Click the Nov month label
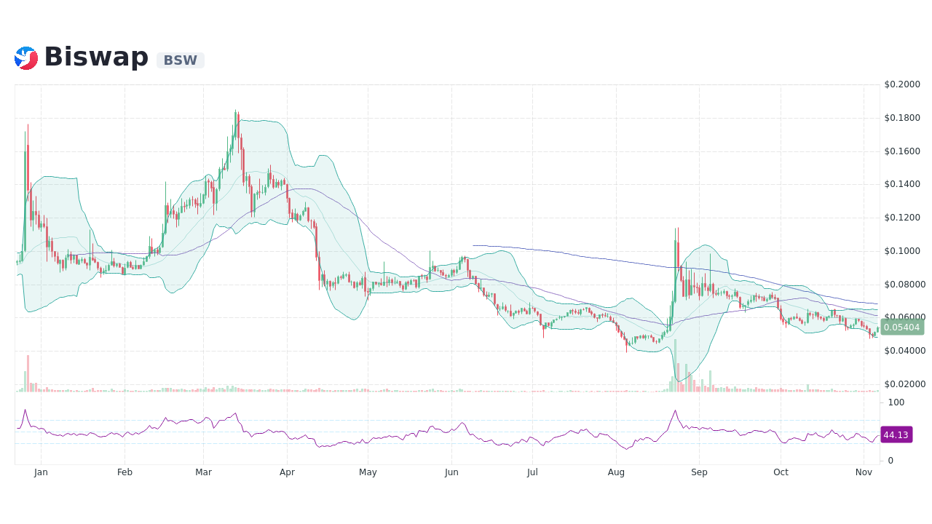This screenshot has width=932, height=524. (864, 472)
